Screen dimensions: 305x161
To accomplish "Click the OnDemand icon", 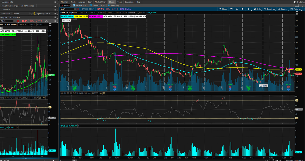I will (x=295, y=2).
